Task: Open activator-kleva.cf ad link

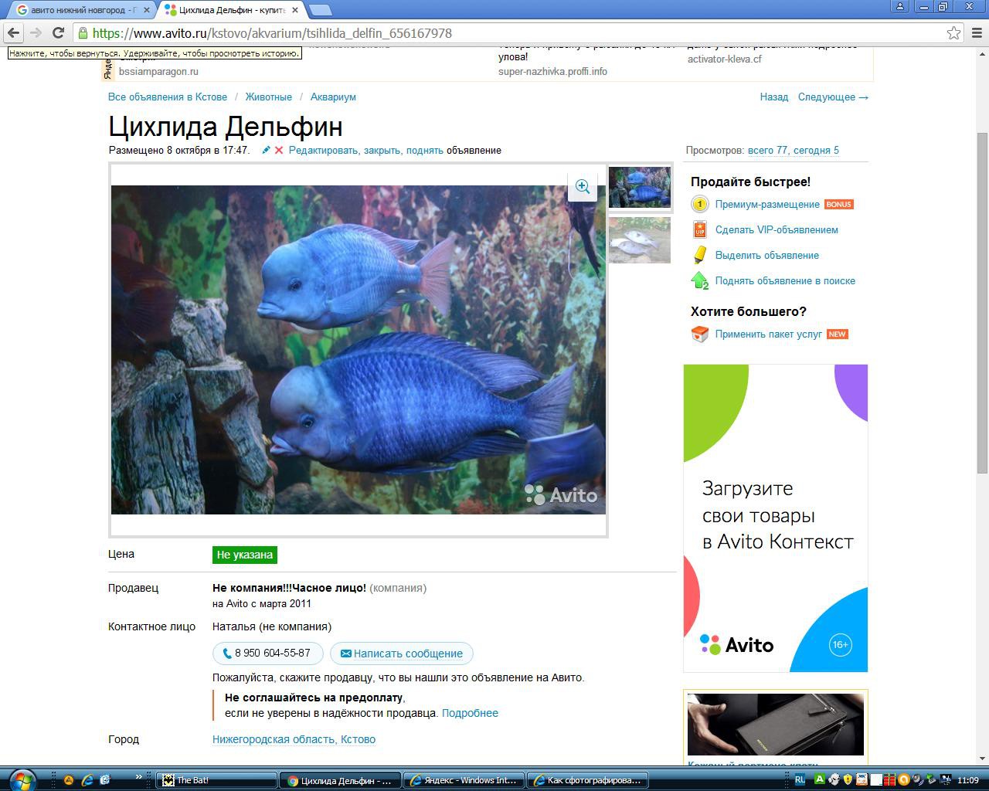Action: pyautogui.click(x=724, y=59)
